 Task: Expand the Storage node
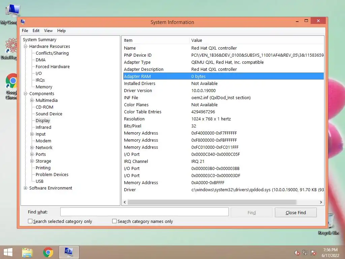[32, 161]
